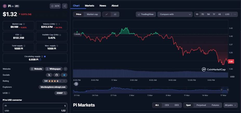Viewport: 241px width, 113px height.
Task: Open the News tab
Action: 103,6
